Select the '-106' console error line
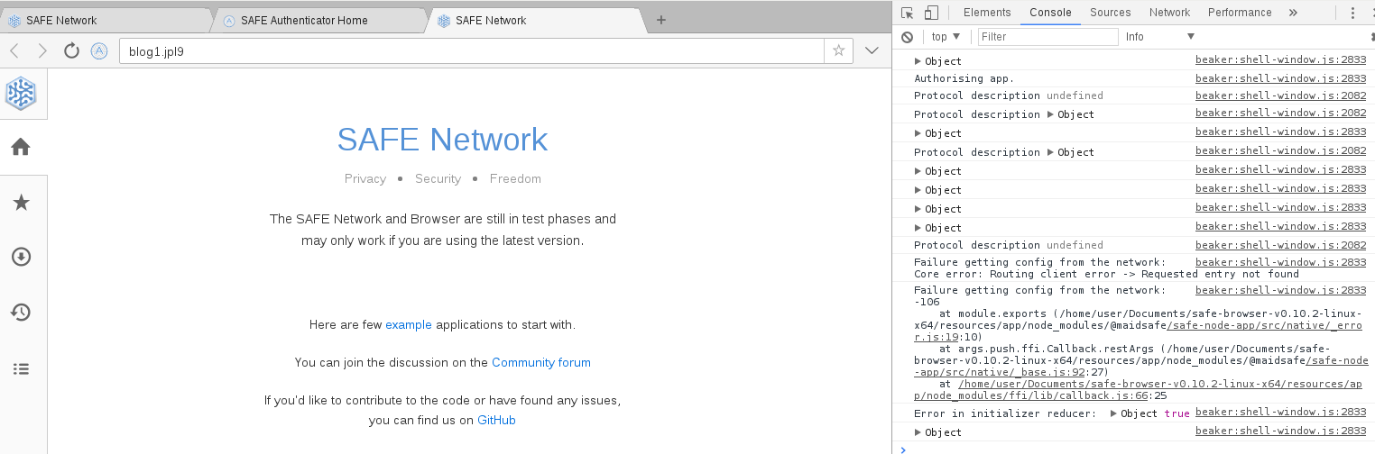Image resolution: width=1375 pixels, height=454 pixels. click(927, 303)
